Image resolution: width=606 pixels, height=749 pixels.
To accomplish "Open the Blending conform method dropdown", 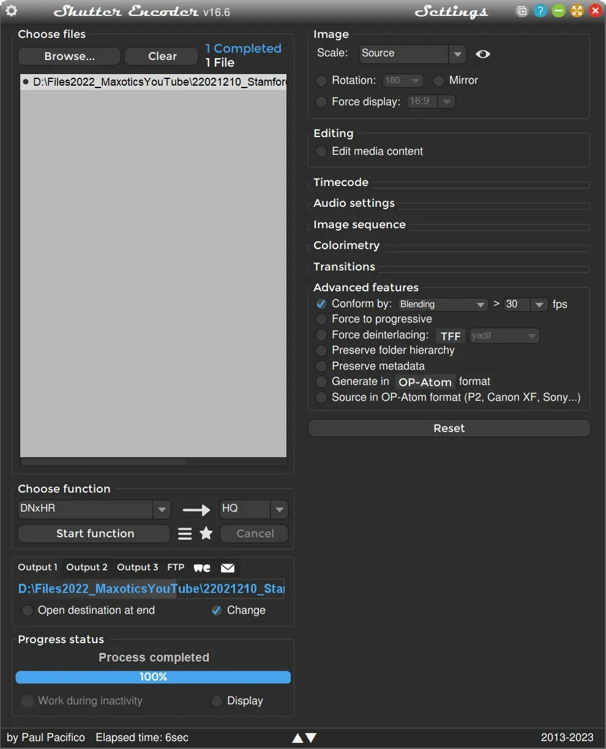I will click(x=443, y=304).
